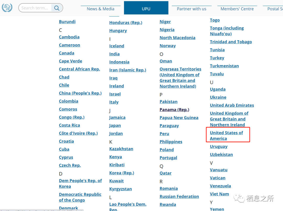Focus the Search term input field
Image resolution: width=283 pixels, height=211 pixels.
[35, 8]
